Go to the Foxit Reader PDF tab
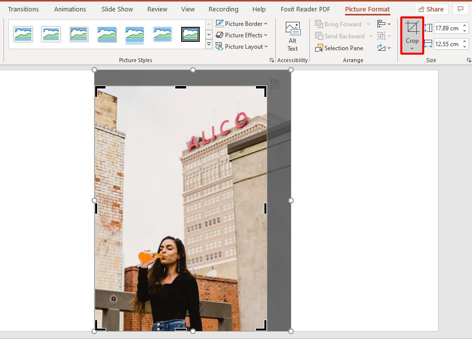The width and height of the screenshot is (472, 339). 305,9
